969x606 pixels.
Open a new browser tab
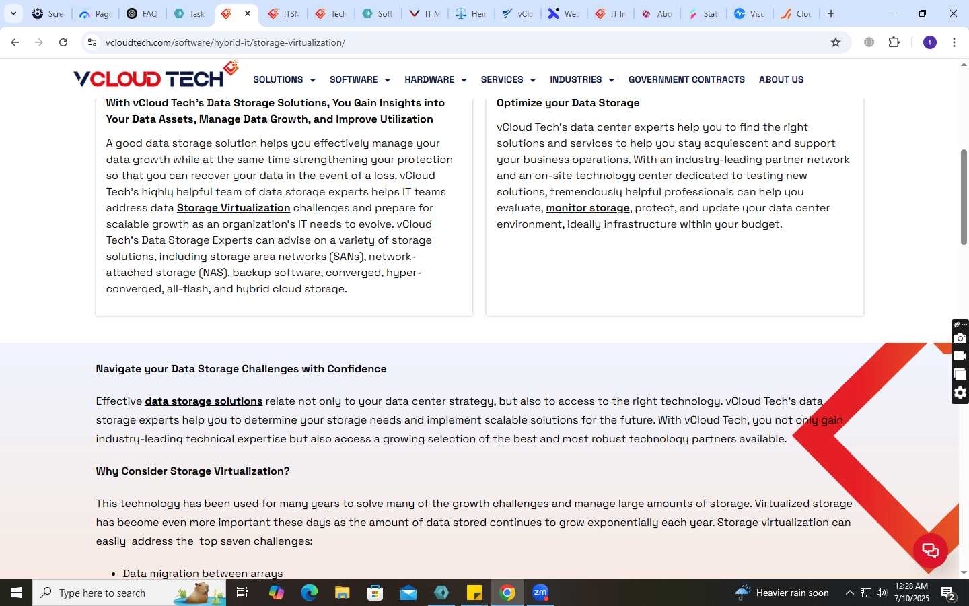coord(831,13)
